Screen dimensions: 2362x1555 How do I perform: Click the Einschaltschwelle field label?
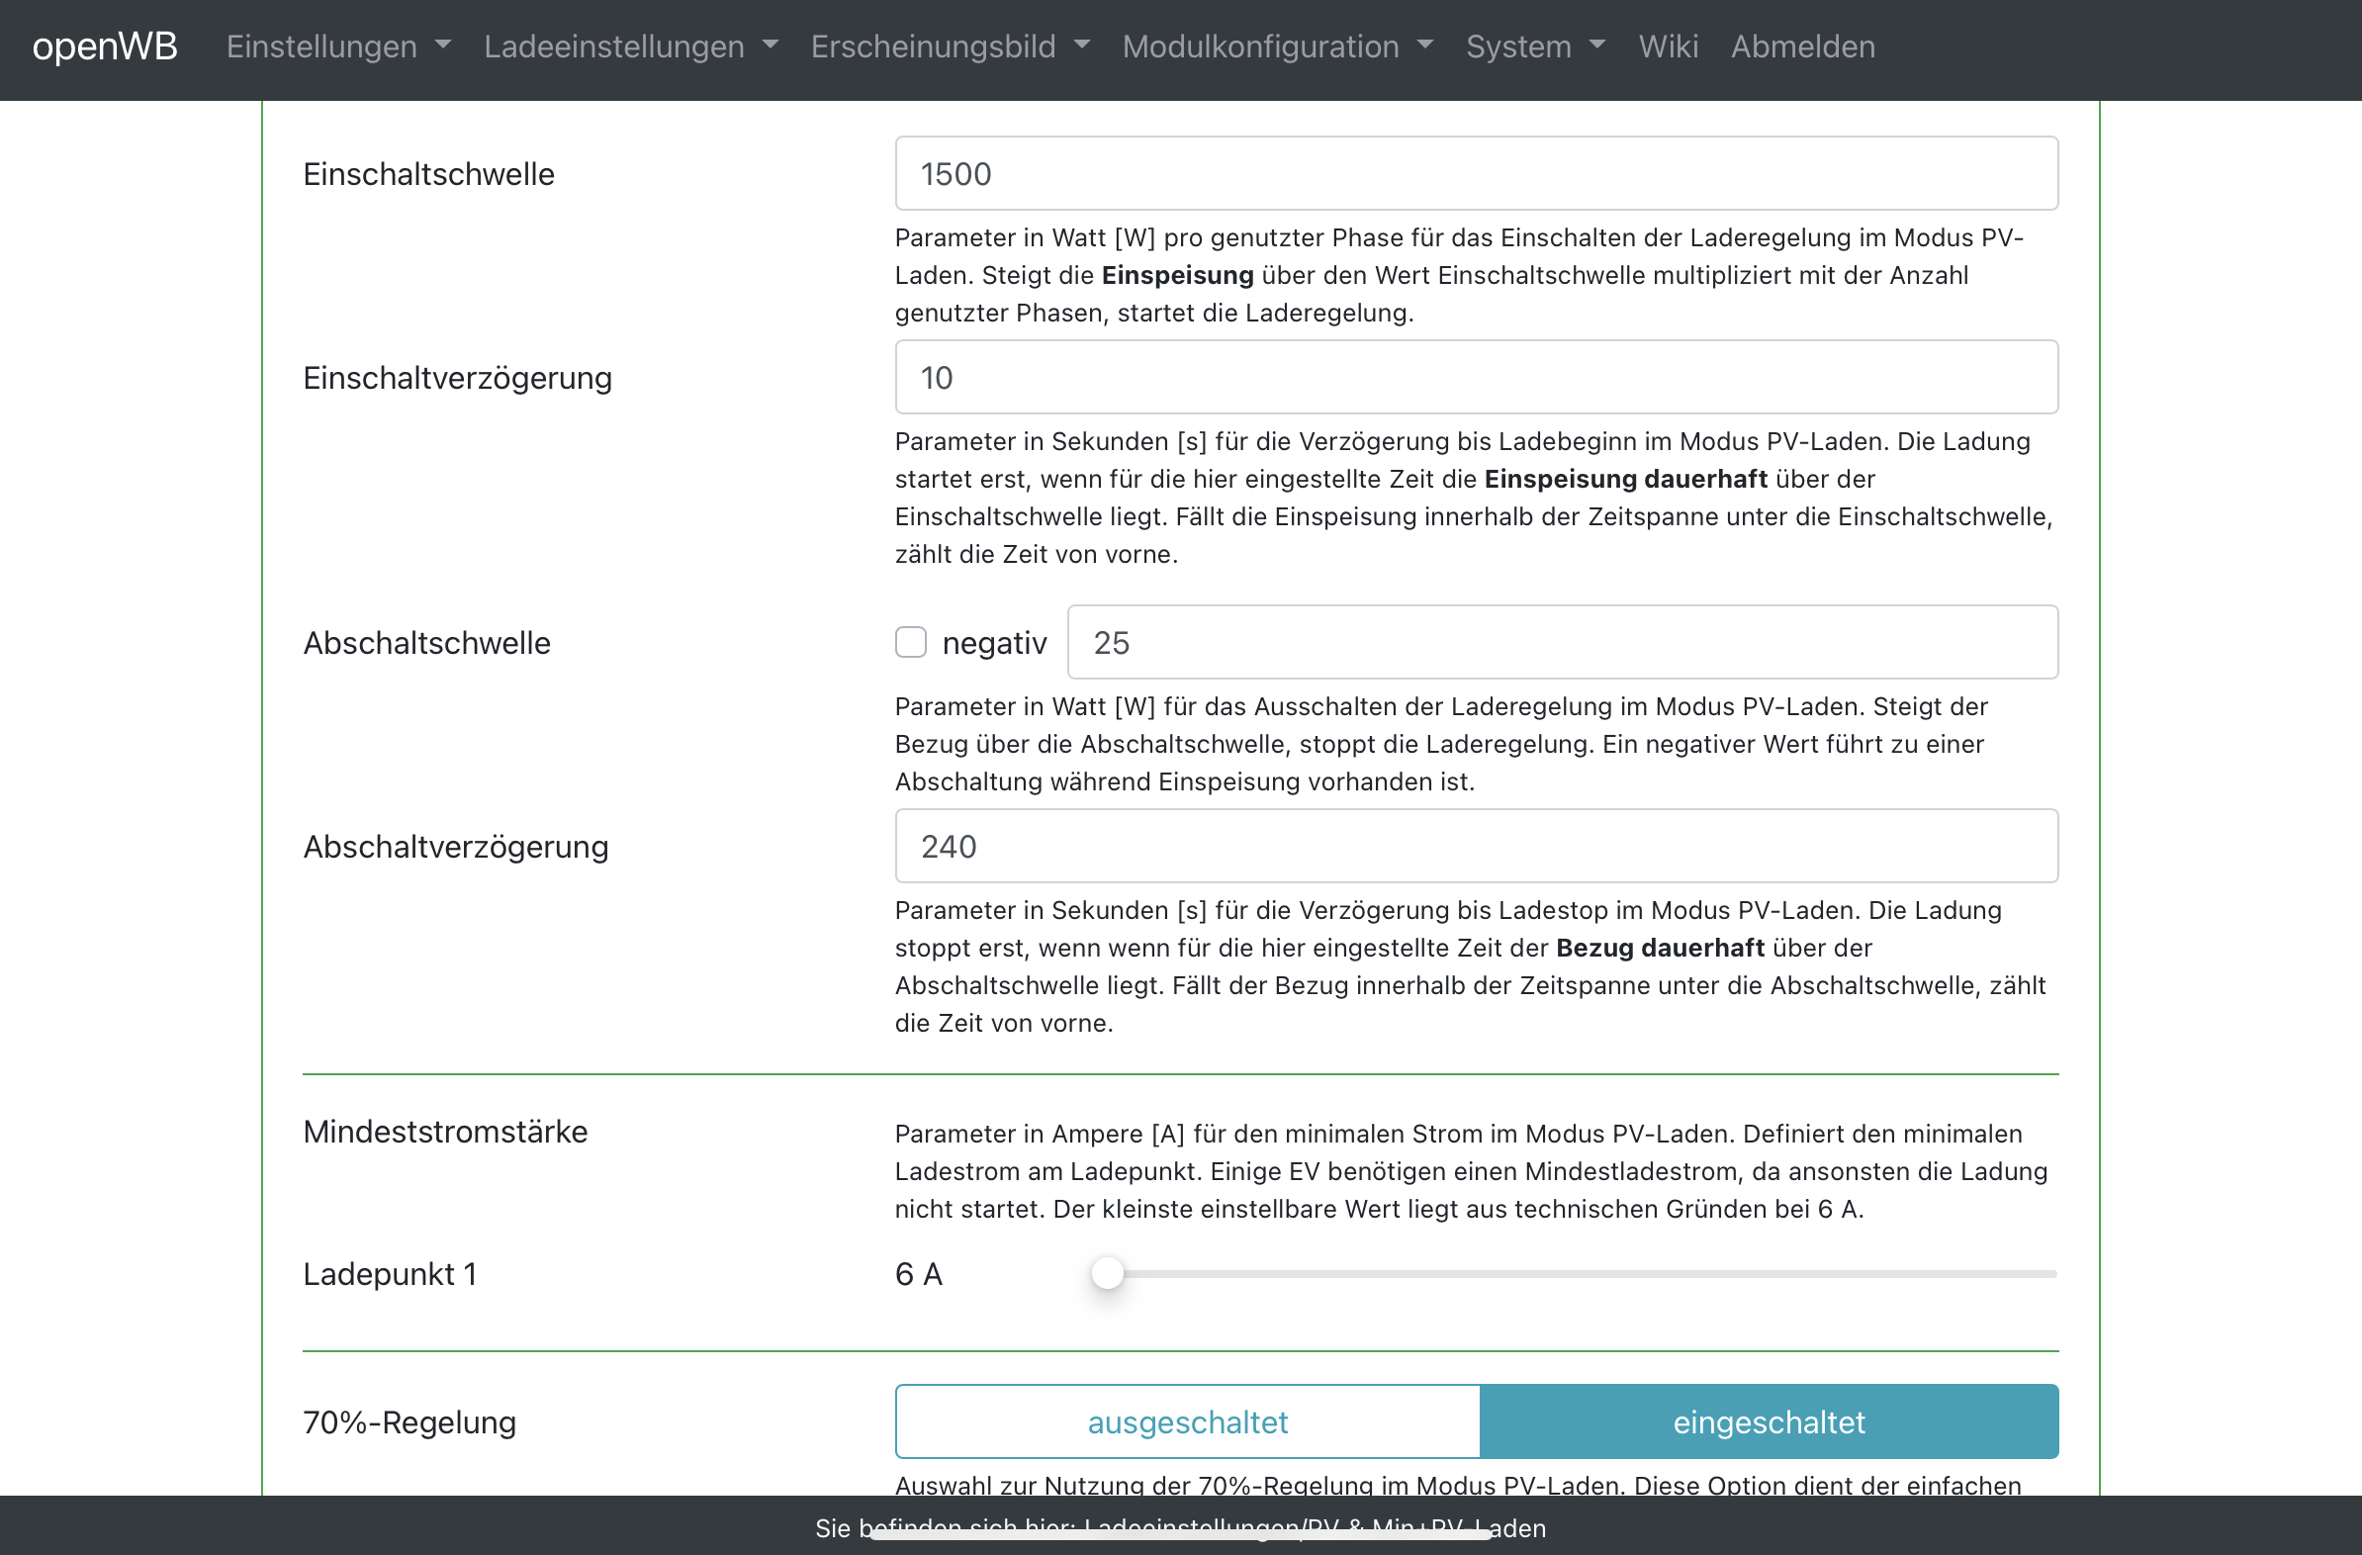[x=427, y=175]
